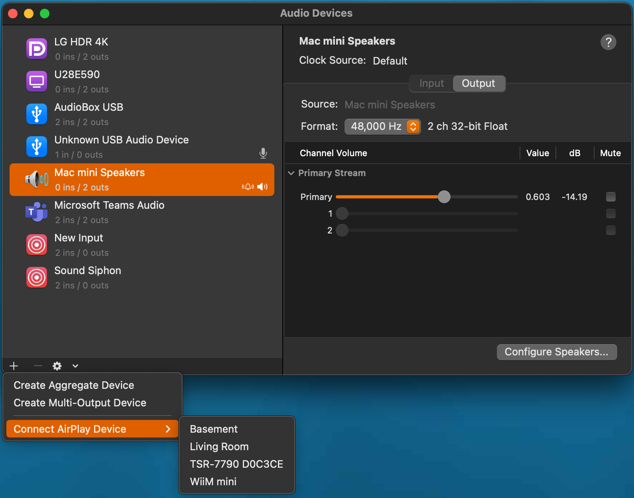Click the dB column header
This screenshot has width=634, height=498.
click(575, 153)
